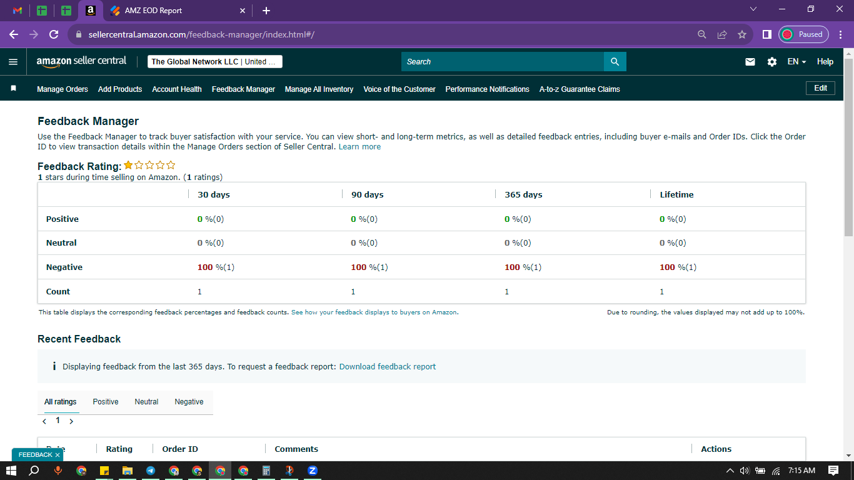View site information via the lock icon
The width and height of the screenshot is (854, 480).
tap(79, 34)
